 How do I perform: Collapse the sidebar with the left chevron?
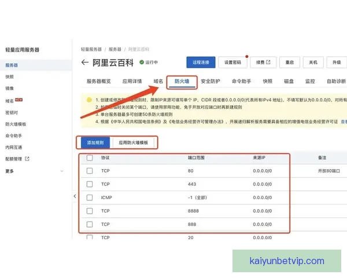pyautogui.click(x=75, y=196)
